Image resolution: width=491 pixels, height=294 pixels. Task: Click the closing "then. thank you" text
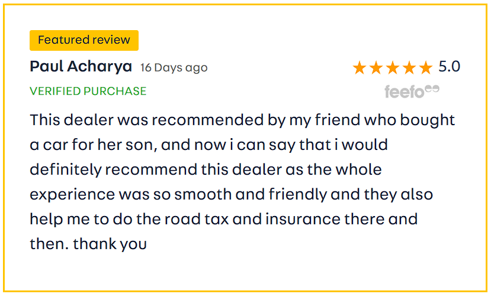point(88,243)
